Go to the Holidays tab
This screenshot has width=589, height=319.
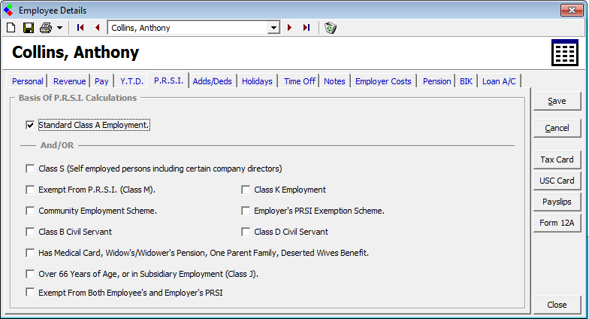click(257, 81)
